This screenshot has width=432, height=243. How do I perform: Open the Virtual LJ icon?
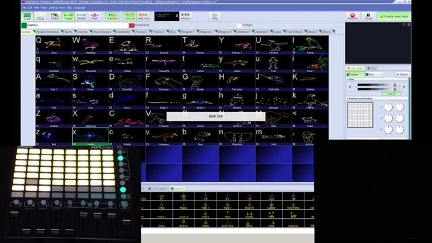186,16
